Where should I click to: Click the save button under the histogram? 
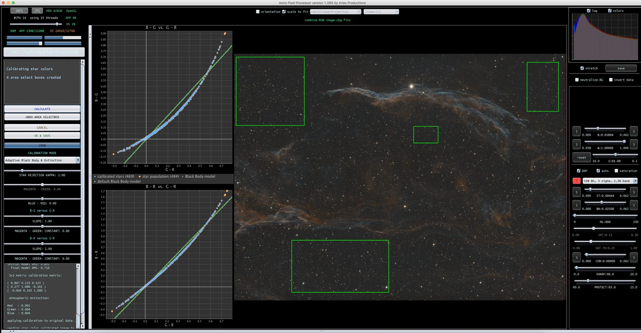621,68
